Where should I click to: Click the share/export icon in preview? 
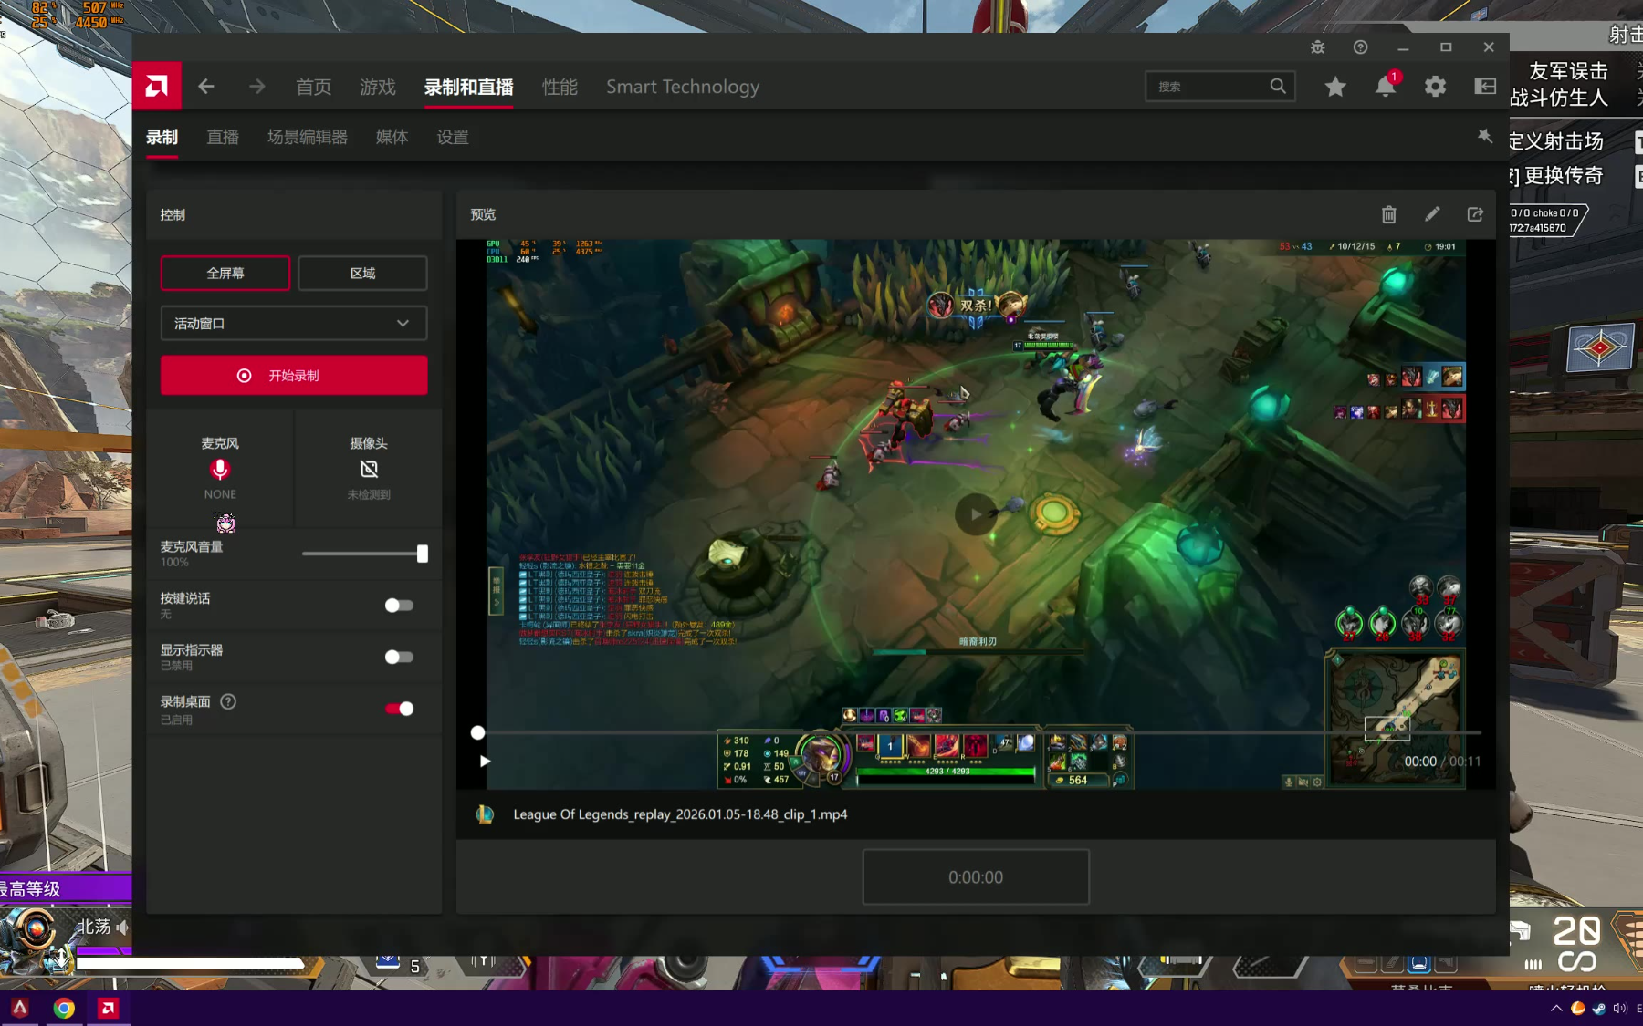click(x=1475, y=214)
